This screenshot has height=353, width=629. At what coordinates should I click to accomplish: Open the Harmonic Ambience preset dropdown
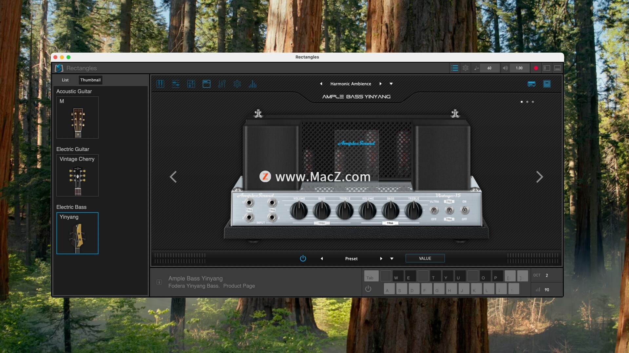click(391, 84)
